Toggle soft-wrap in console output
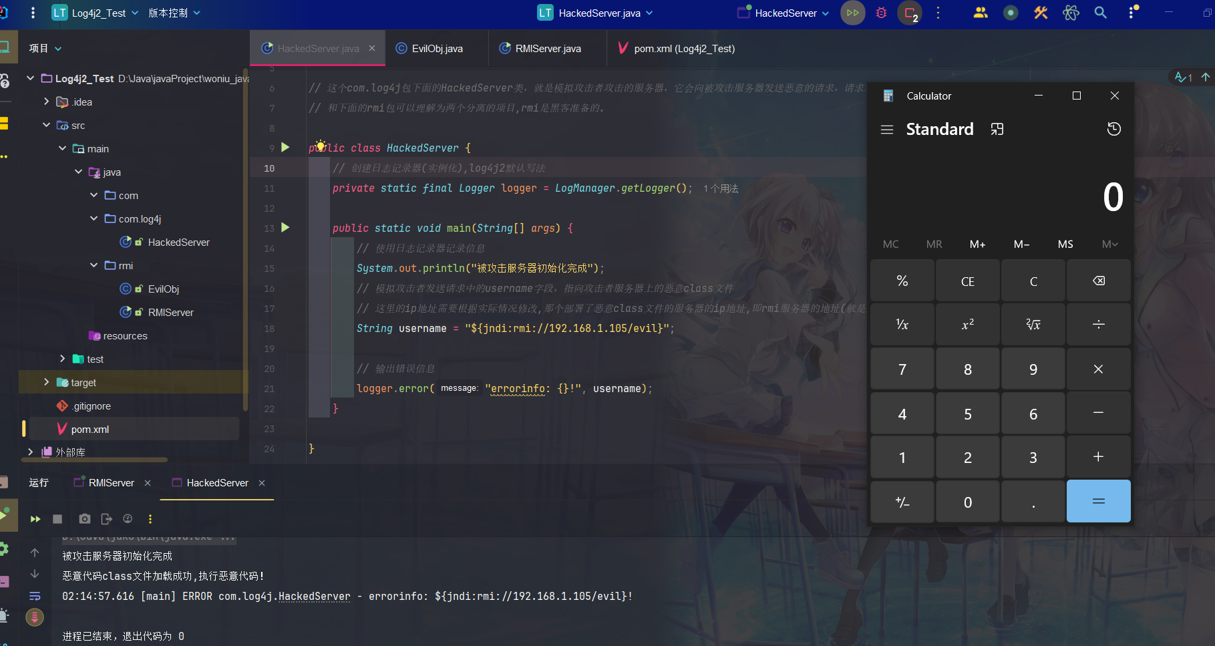Image resolution: width=1215 pixels, height=646 pixels. pyautogui.click(x=35, y=596)
